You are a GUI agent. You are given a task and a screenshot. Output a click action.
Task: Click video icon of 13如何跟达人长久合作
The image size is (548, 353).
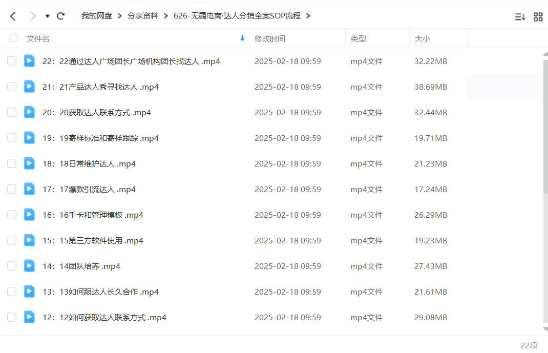(29, 291)
